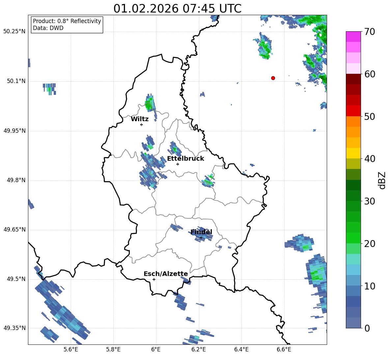Click the Ettelbruck city label
The height and width of the screenshot is (356, 390).
tap(185, 159)
